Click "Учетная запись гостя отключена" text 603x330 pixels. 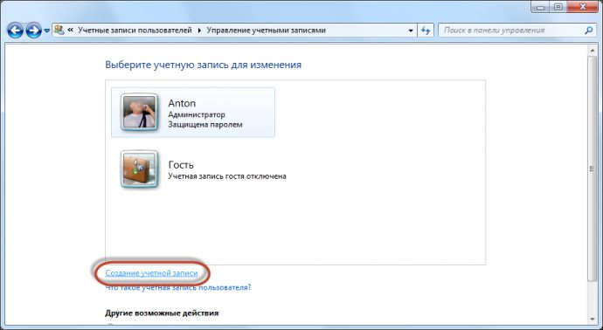point(227,176)
